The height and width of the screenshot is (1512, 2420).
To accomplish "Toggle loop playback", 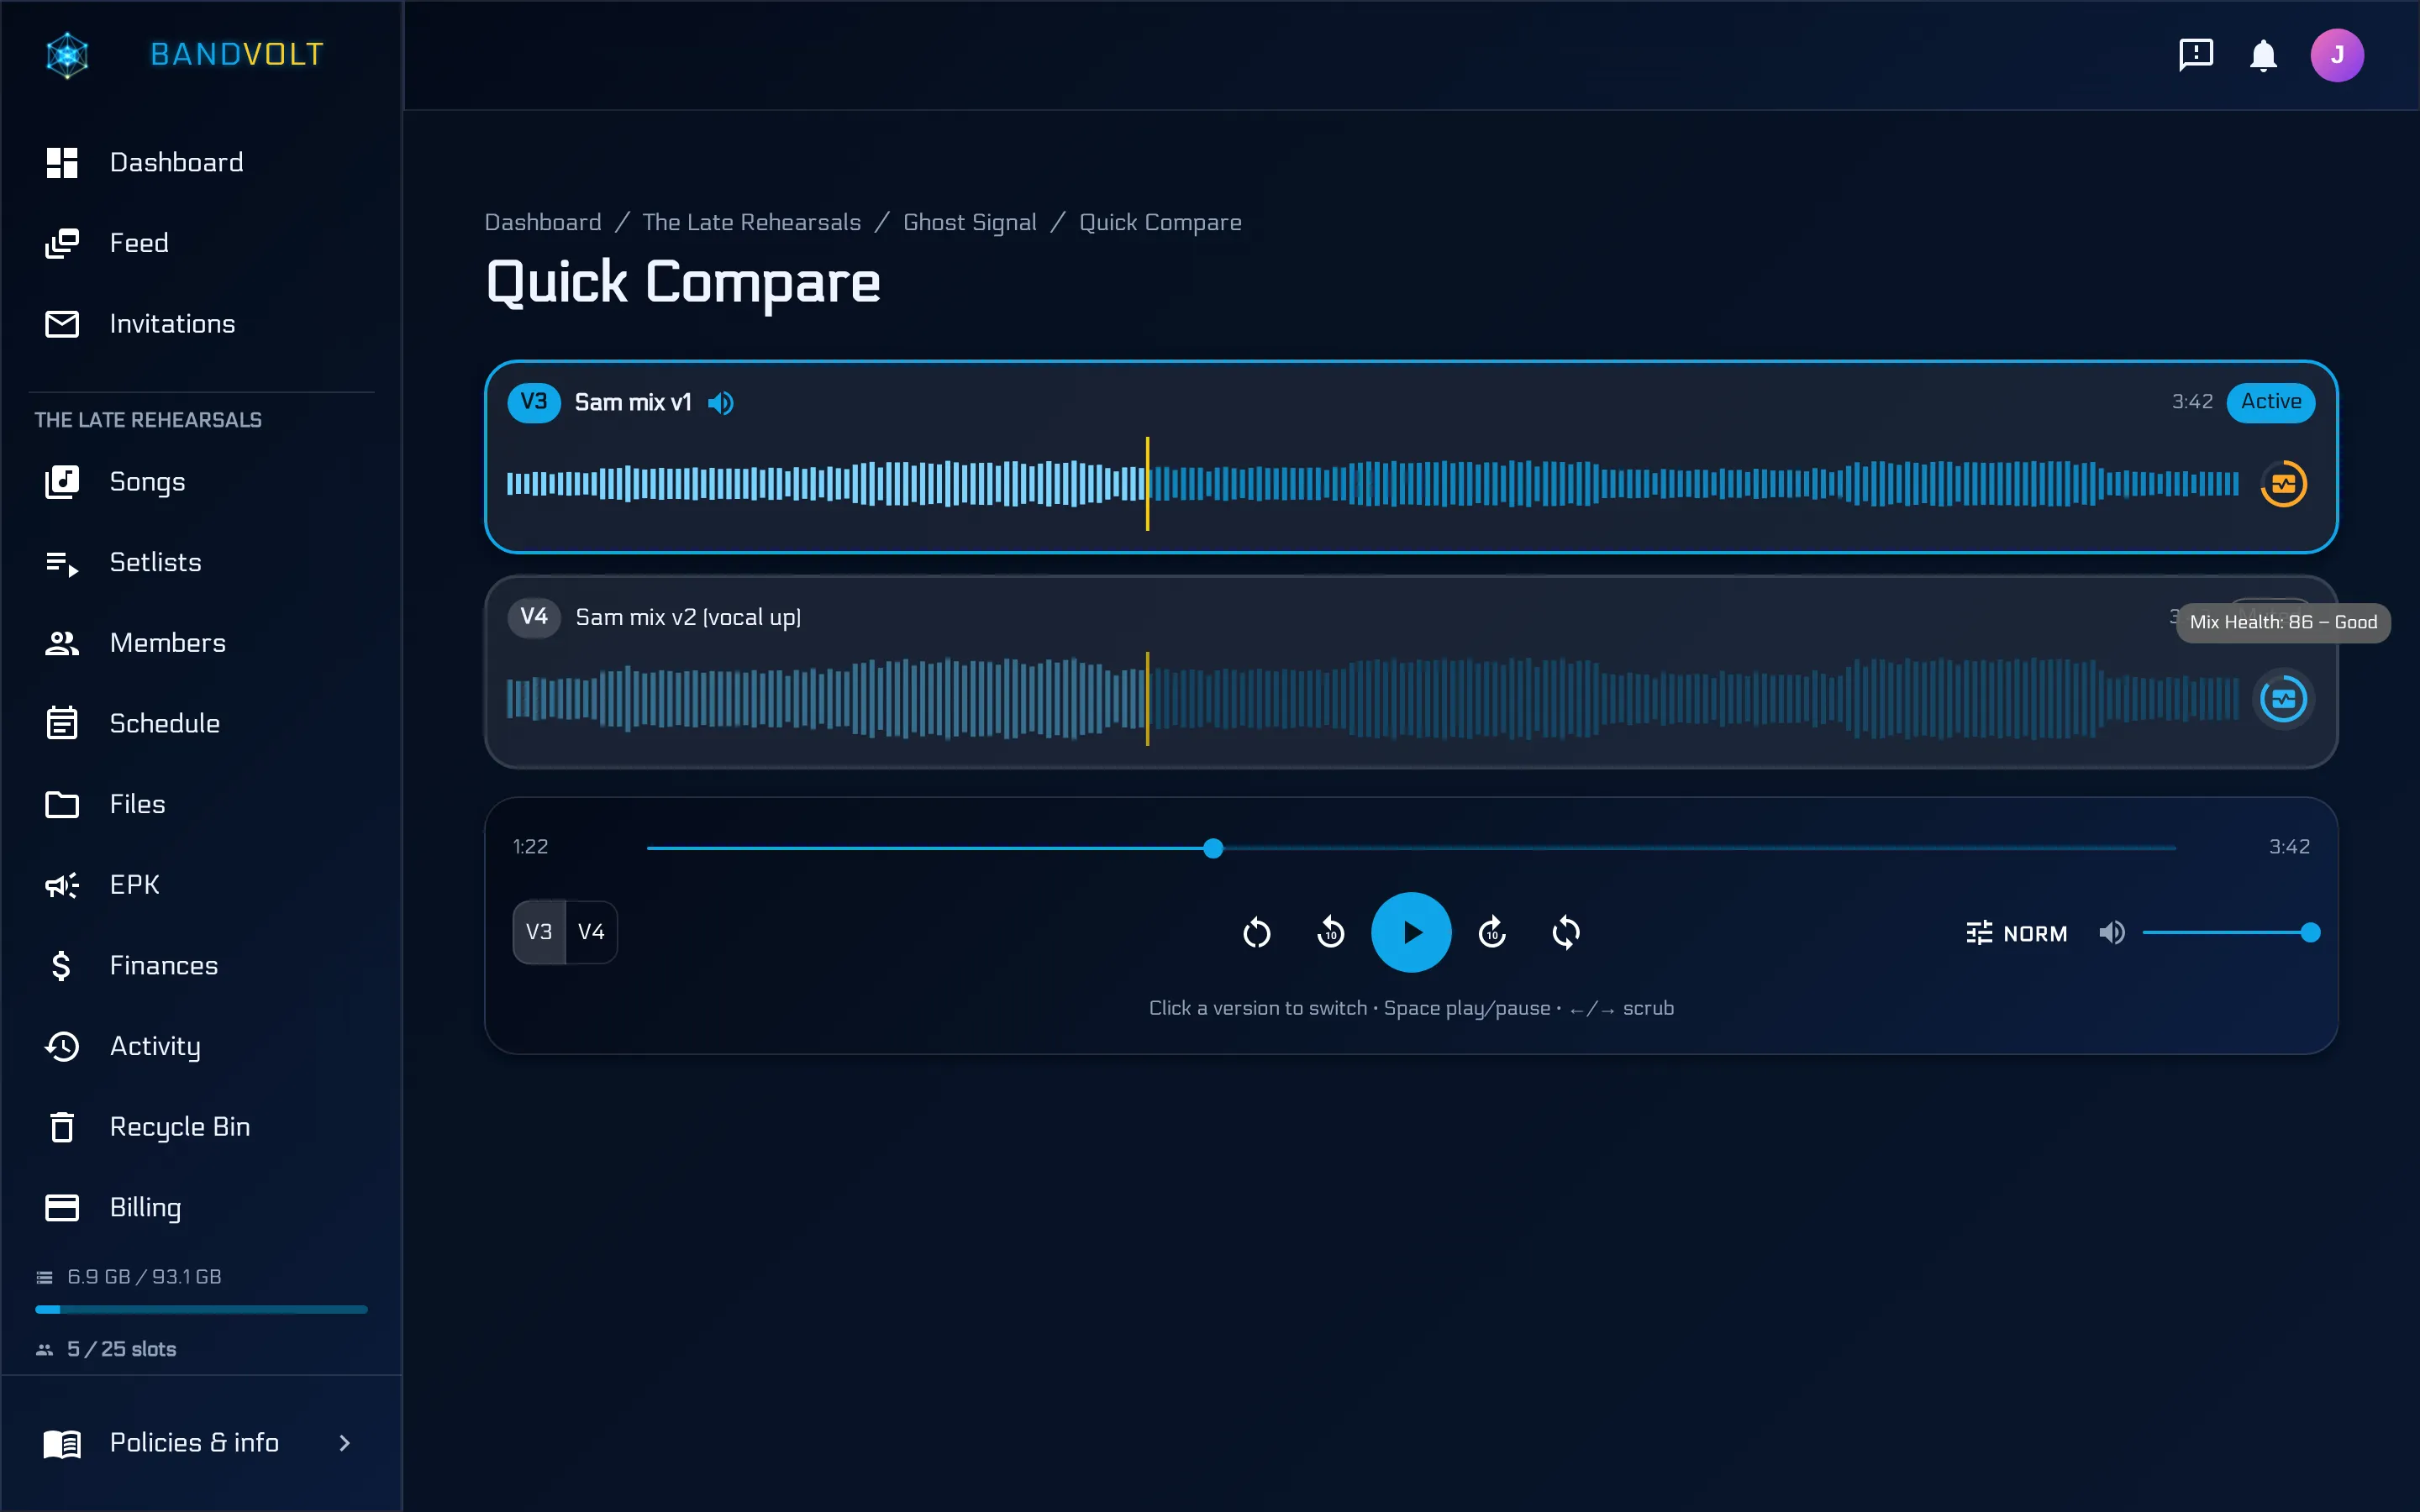I will click(1566, 933).
